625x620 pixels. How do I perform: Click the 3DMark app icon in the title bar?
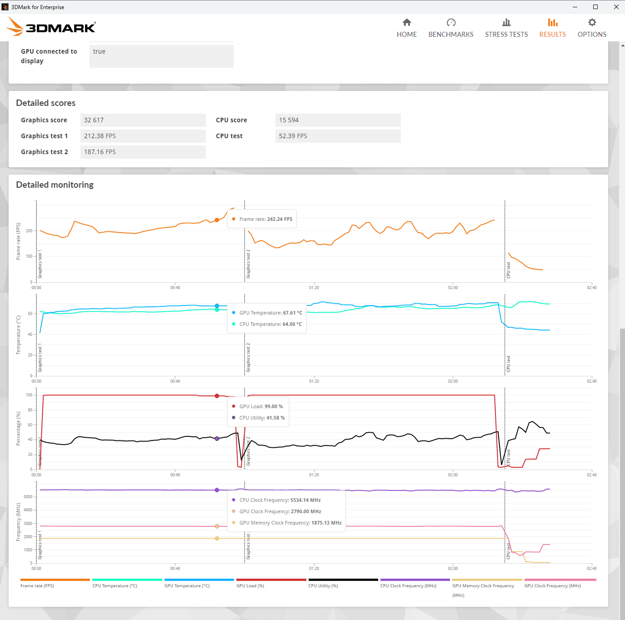[x=5, y=7]
